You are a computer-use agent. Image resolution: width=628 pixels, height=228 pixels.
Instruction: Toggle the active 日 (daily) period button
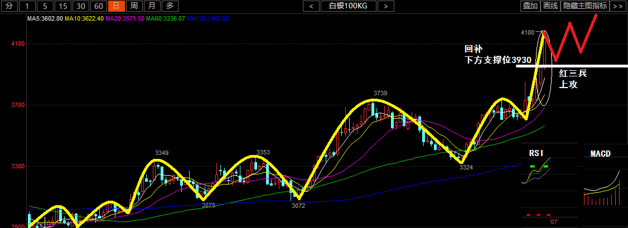point(115,6)
